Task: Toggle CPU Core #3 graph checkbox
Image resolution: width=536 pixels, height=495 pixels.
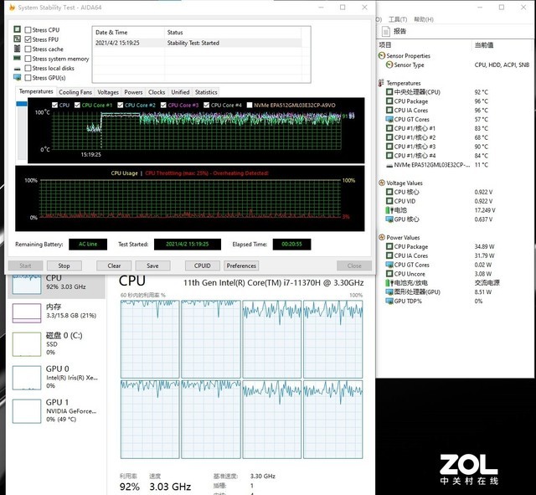Action: tap(163, 105)
